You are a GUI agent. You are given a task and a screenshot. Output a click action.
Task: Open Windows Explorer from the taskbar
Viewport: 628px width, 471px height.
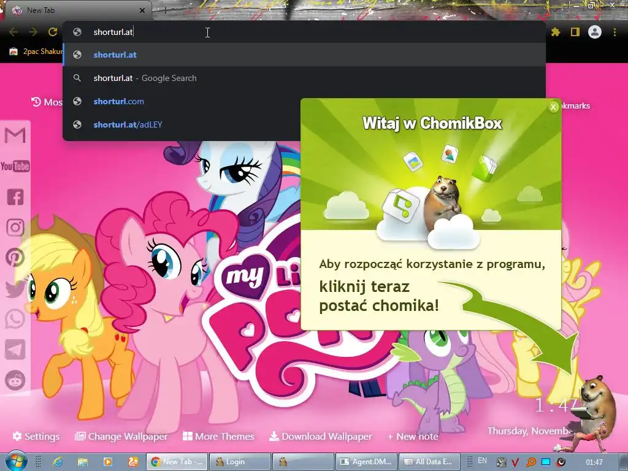(83, 462)
